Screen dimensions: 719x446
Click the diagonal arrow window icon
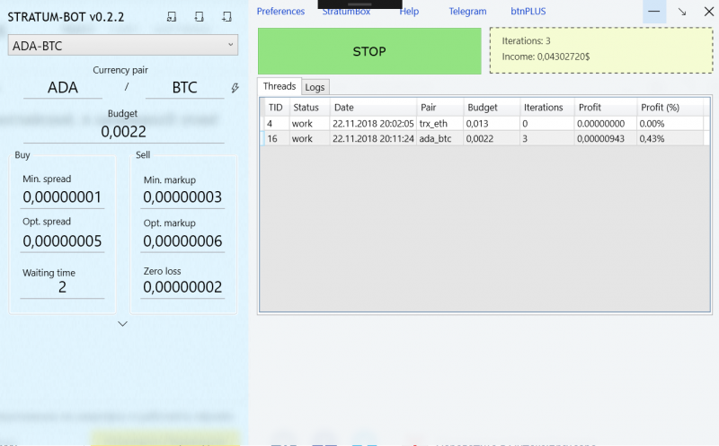click(682, 12)
